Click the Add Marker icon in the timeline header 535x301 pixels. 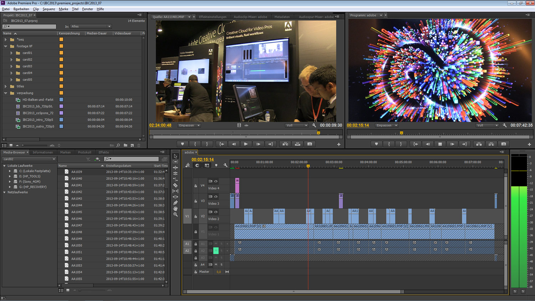pyautogui.click(x=216, y=165)
